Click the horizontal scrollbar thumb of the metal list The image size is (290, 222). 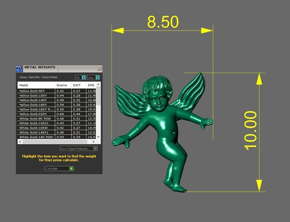point(55,142)
